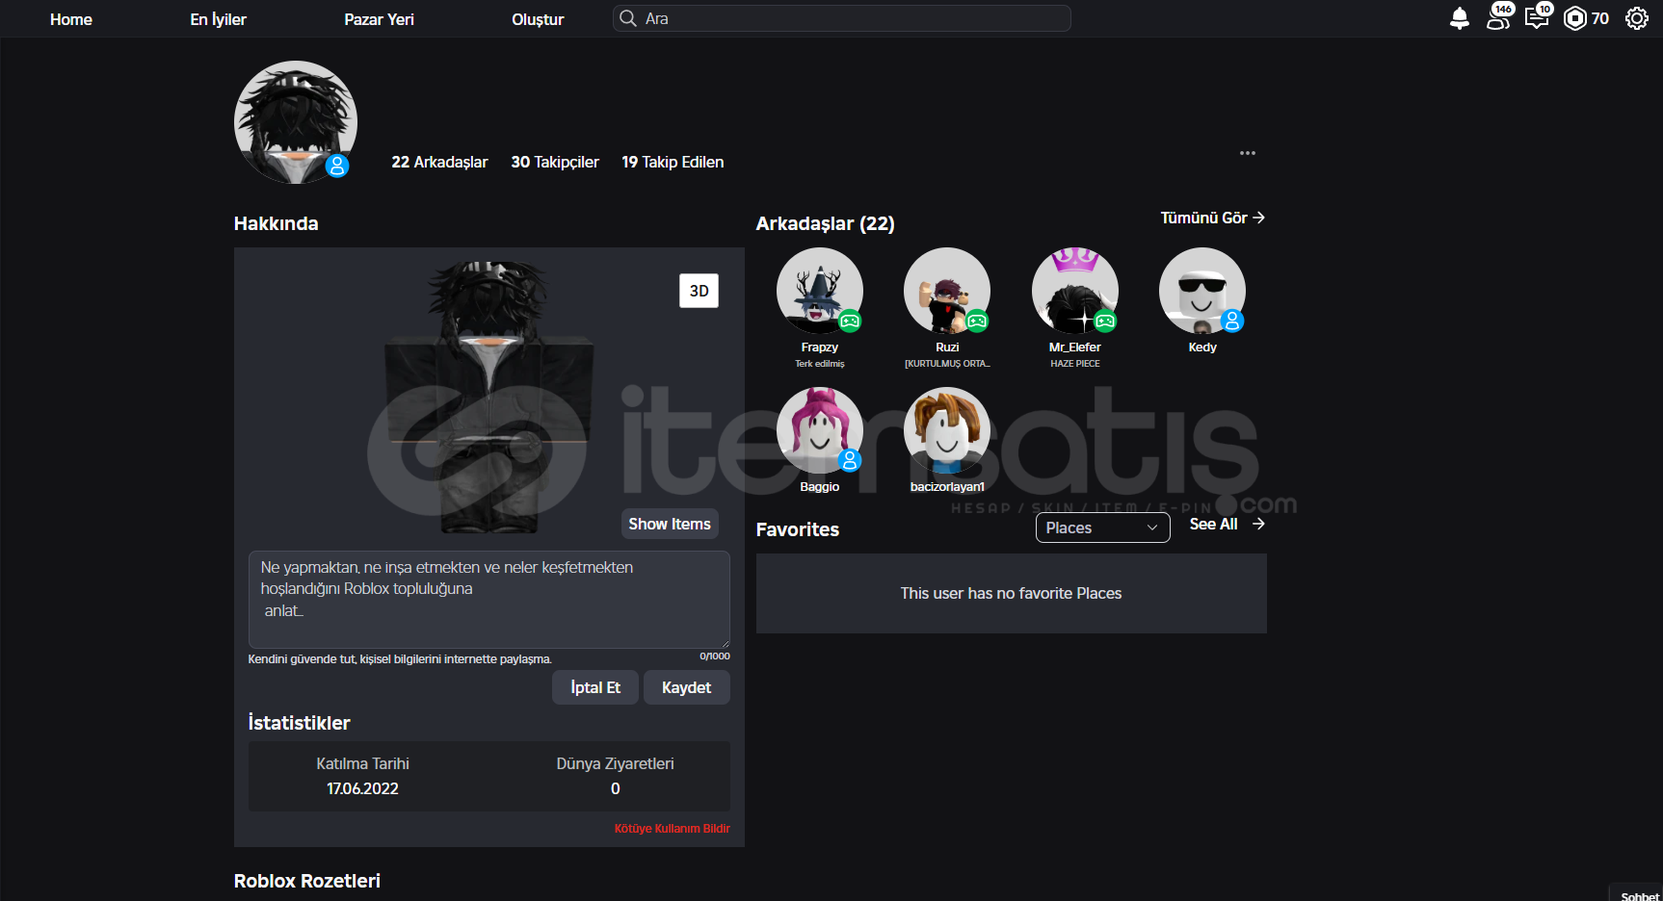Click the in-game status icon on Mr_Elefer
Image resolution: width=1663 pixels, height=901 pixels.
coord(1105,322)
